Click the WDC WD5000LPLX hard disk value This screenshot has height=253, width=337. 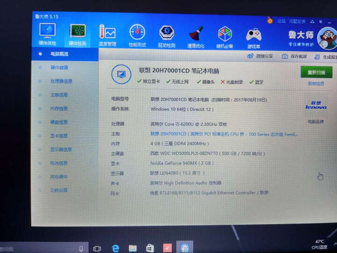pyautogui.click(x=208, y=153)
